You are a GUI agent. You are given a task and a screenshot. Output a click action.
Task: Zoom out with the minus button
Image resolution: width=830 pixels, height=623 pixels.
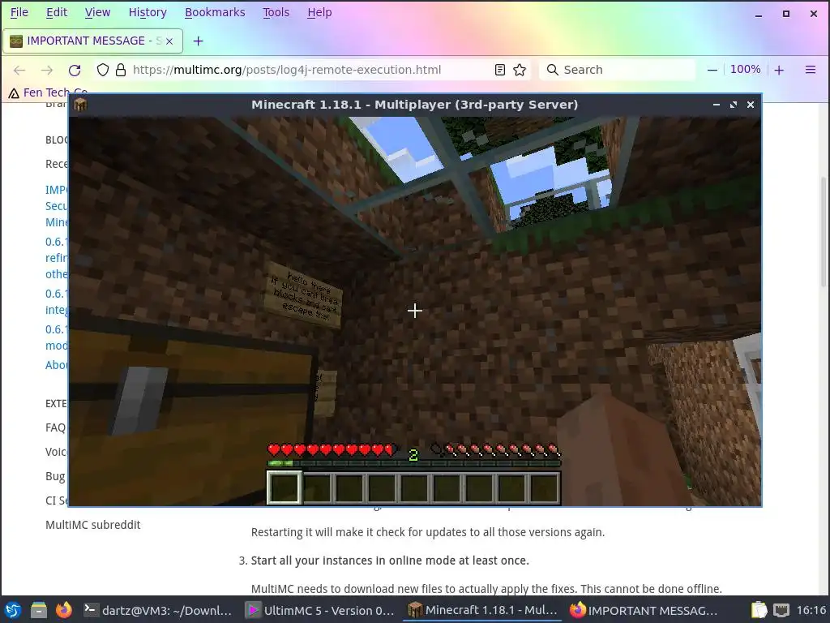pos(712,70)
